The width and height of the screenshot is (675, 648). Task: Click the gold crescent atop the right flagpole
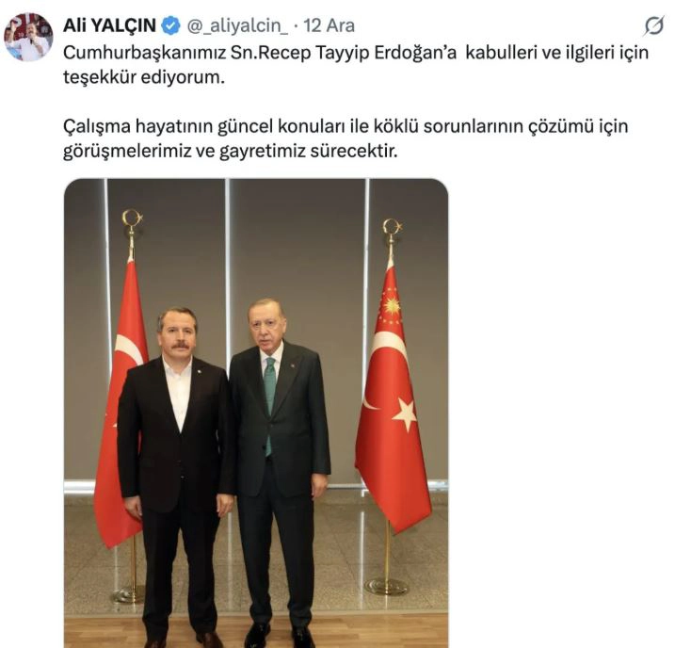393,227
